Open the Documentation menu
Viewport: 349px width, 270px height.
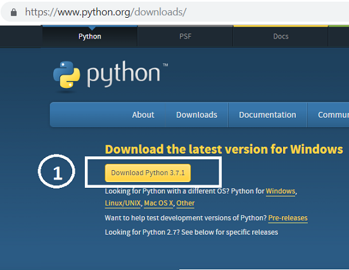(x=267, y=115)
